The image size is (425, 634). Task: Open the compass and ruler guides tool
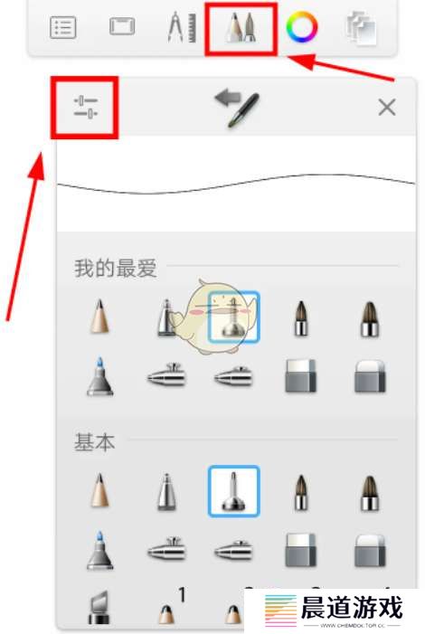(x=182, y=27)
